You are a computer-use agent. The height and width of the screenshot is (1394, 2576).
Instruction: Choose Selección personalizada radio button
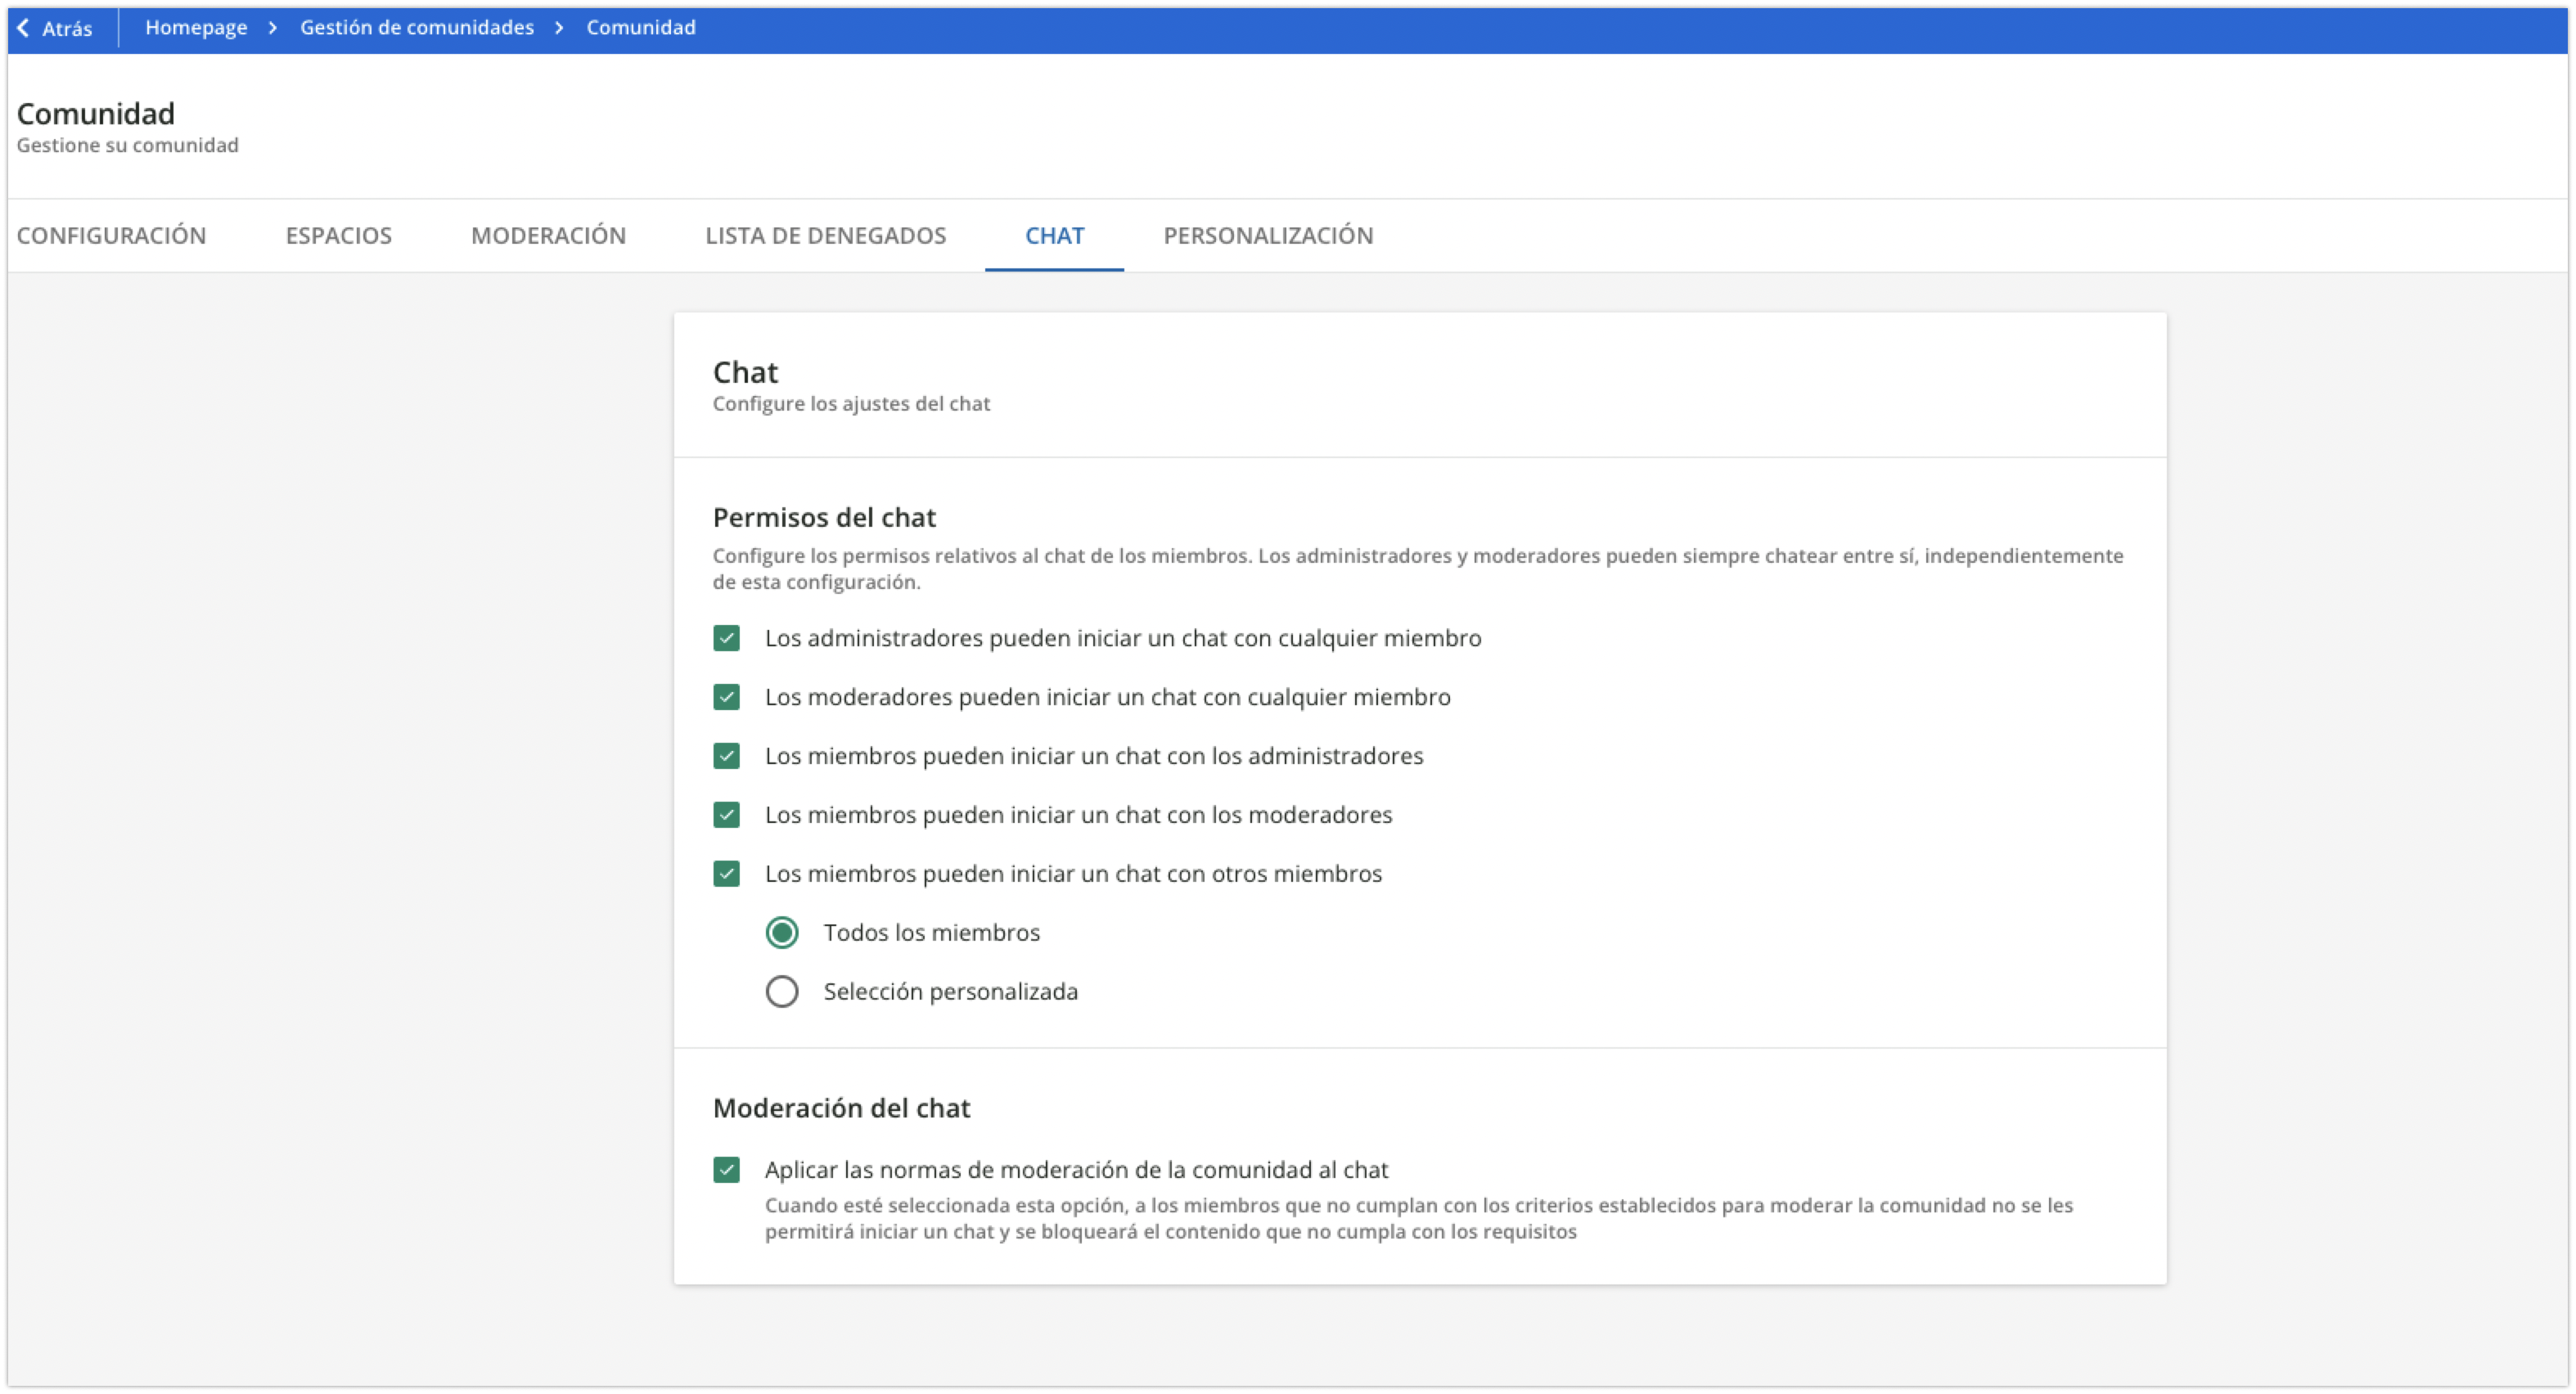(782, 992)
